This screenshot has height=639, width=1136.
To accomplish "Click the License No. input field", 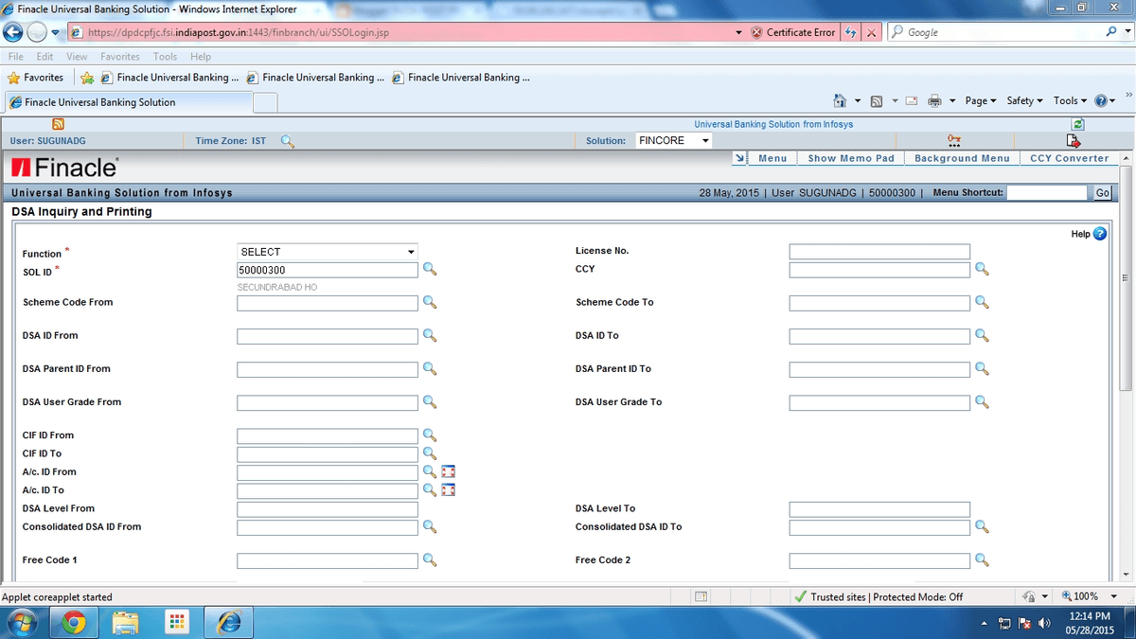I will [879, 252].
